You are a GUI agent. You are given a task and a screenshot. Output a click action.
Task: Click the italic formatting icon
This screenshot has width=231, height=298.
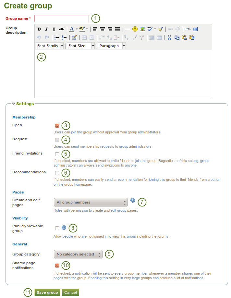(x=46, y=29)
